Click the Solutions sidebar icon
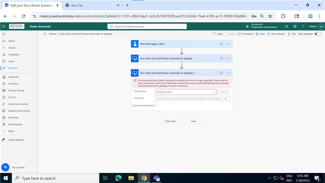The height and width of the screenshot is (183, 325). (x=4, y=84)
